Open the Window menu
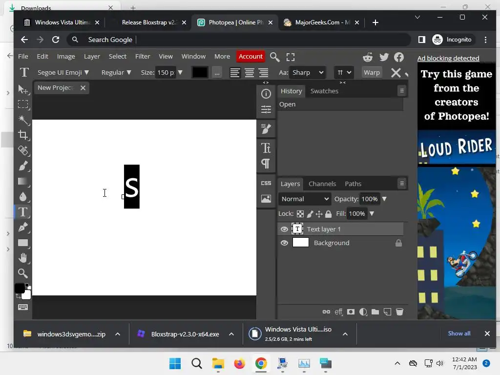The width and height of the screenshot is (500, 375). point(193,57)
